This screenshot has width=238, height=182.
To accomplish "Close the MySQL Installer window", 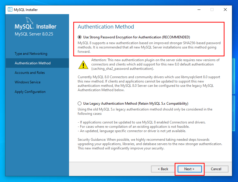I will coord(225,10).
